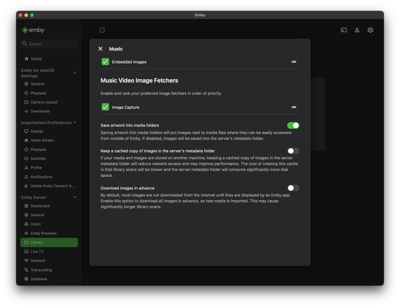Turn on Download images in advance

click(293, 188)
